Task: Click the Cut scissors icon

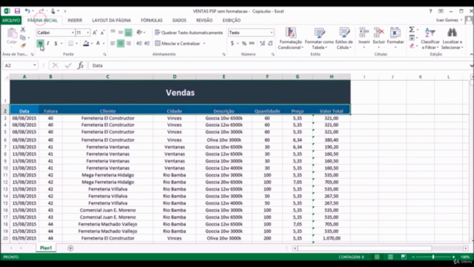Action: coord(23,30)
